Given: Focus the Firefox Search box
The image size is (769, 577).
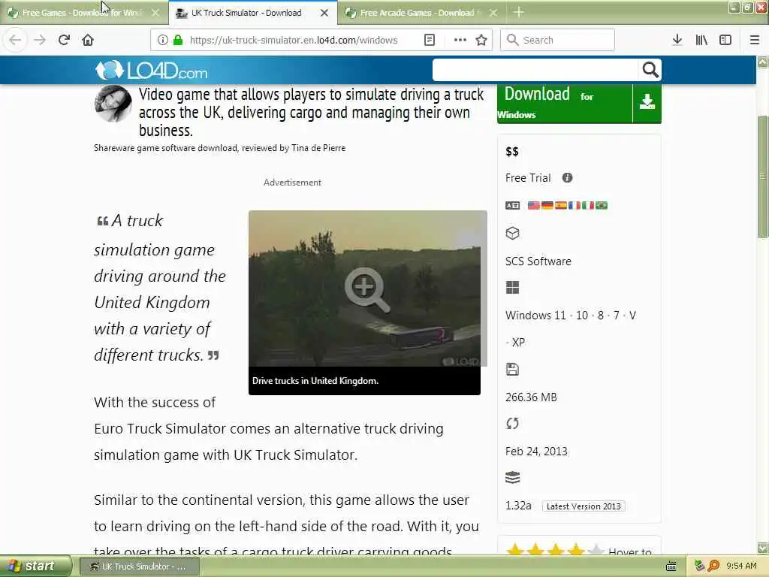Looking at the screenshot, I should (x=557, y=41).
